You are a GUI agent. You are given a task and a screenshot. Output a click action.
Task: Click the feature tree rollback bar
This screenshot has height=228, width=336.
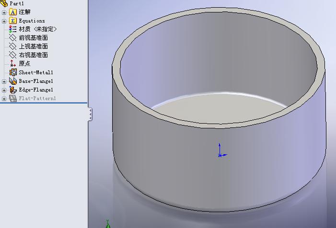44,103
